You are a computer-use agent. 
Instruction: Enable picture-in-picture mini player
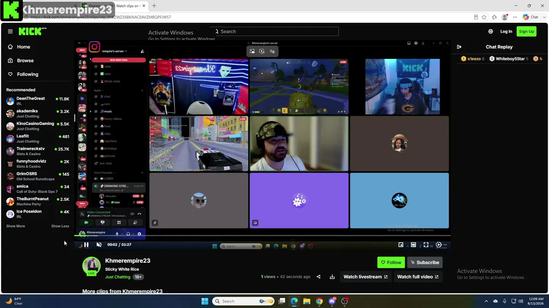pyautogui.click(x=401, y=245)
